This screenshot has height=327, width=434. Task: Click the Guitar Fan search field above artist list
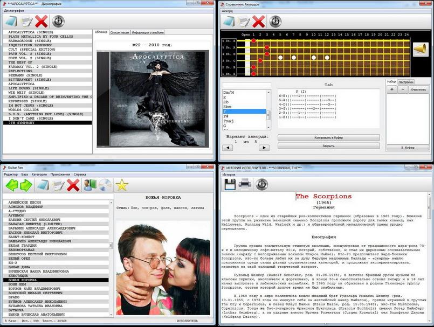pyautogui.click(x=58, y=197)
